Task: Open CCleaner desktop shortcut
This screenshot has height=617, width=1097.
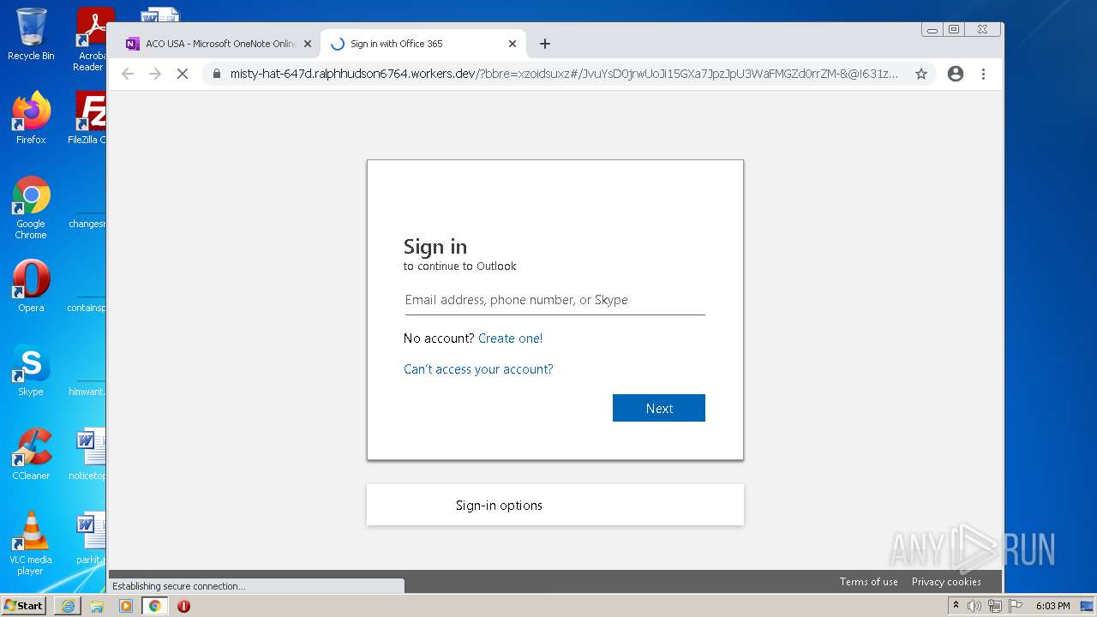Action: click(31, 454)
